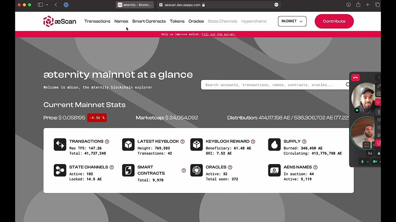Mute the microphone in the call panel

[x=362, y=162]
